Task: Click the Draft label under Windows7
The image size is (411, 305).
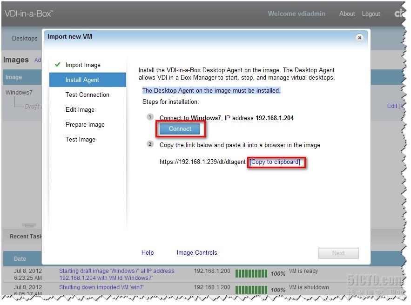Action: (x=33, y=106)
